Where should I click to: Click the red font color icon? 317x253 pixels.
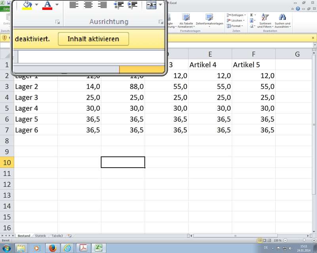[48, 5]
